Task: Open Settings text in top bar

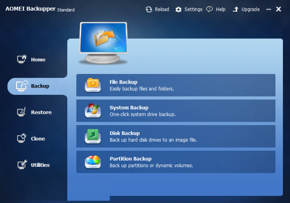Action: pos(193,9)
